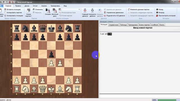Image resolution: width=180 pixels, height=101 pixels.
Task: Click the В этой партии icon
Action: [60, 16]
